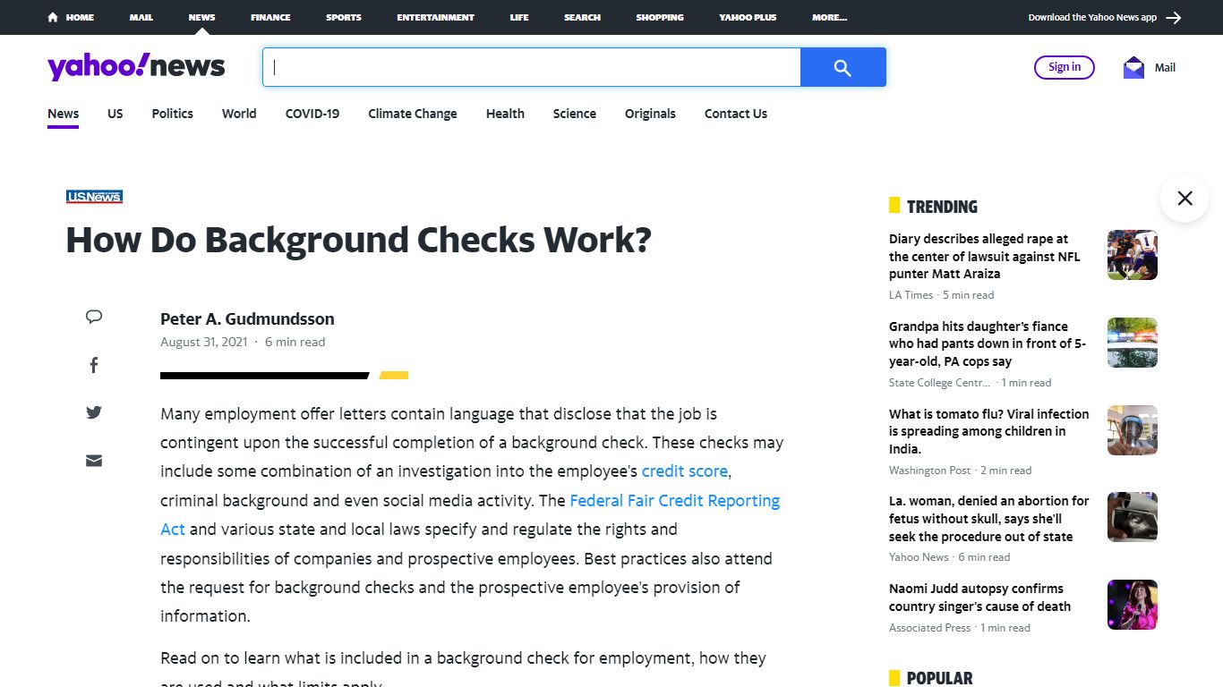Select the US section tab
The image size is (1223, 687).
(115, 114)
